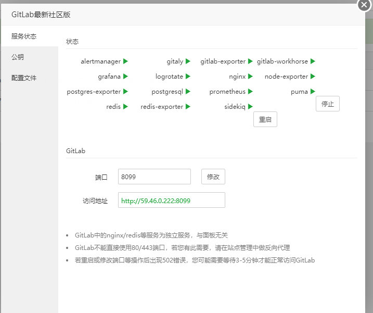The width and height of the screenshot is (373, 313).
Task: Click the green arrow next to prometheus
Action: point(250,91)
